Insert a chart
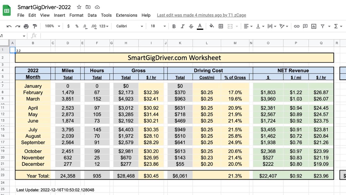 click(313, 26)
